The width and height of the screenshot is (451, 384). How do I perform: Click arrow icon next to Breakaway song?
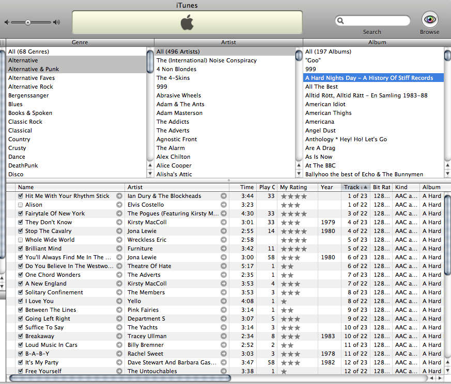pyautogui.click(x=119, y=336)
